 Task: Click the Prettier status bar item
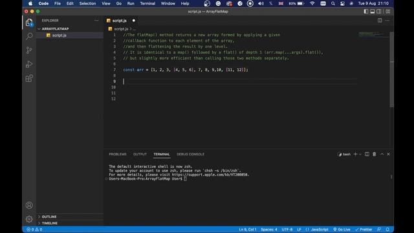coord(364,229)
